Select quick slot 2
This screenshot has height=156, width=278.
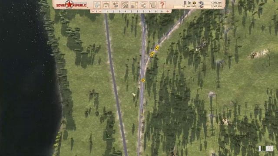click(x=113, y=12)
